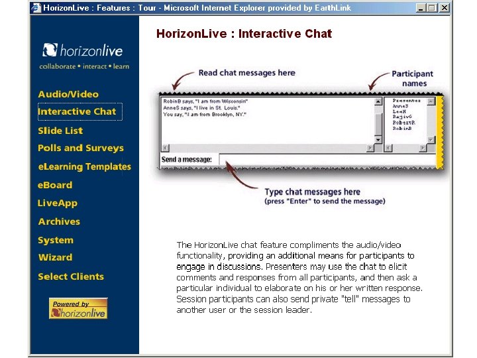This screenshot has width=477, height=358.
Task: Click participant list horizontal left arrow
Action: (x=388, y=148)
